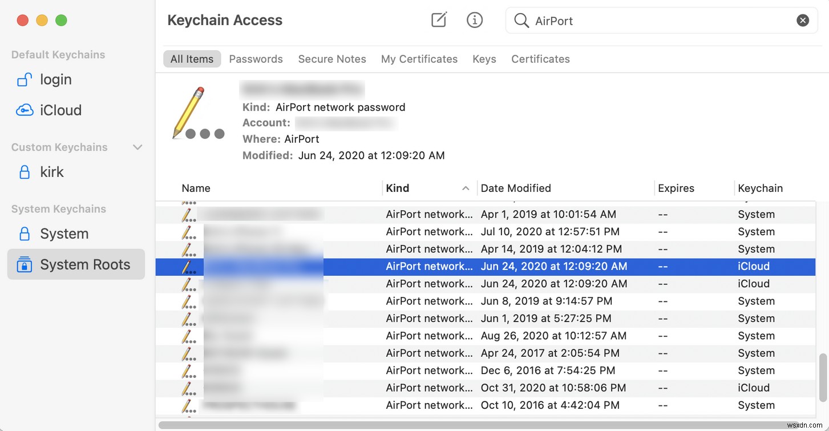
Task: Sort the list by Date Modified
Action: click(x=515, y=188)
